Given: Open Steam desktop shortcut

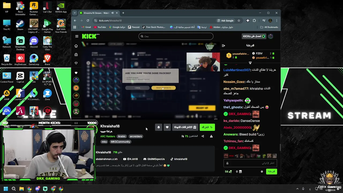Looking at the screenshot, I should pyautogui.click(x=20, y=25).
